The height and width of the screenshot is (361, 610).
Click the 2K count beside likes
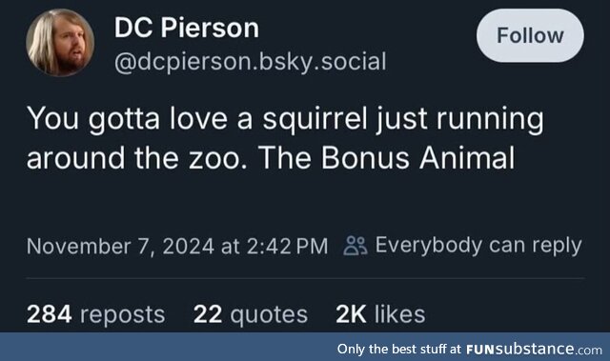[x=351, y=314]
